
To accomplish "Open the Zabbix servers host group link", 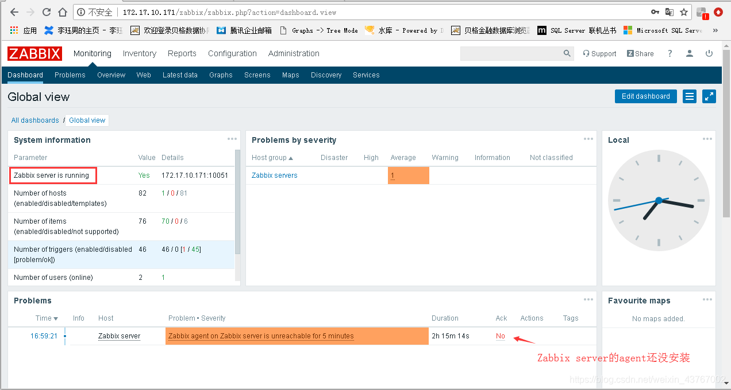I will coord(275,175).
